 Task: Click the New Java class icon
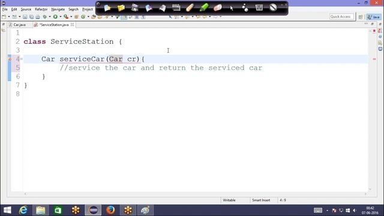83,17
